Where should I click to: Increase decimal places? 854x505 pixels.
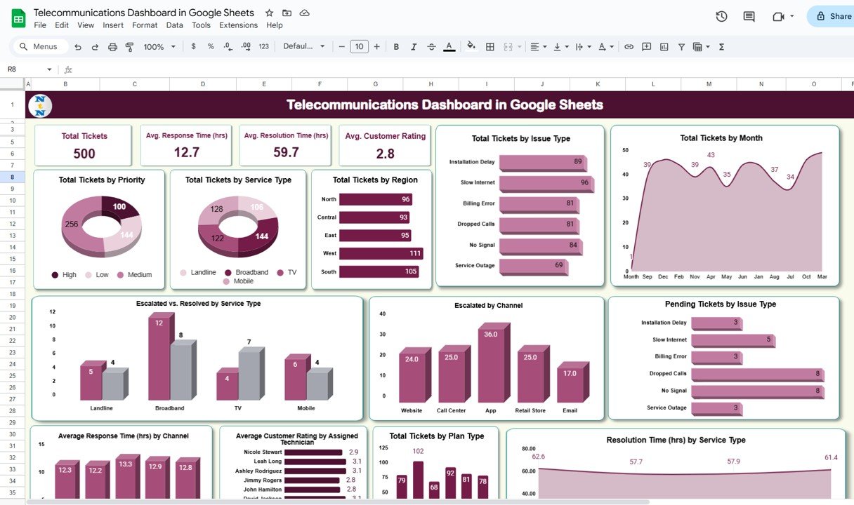[246, 46]
